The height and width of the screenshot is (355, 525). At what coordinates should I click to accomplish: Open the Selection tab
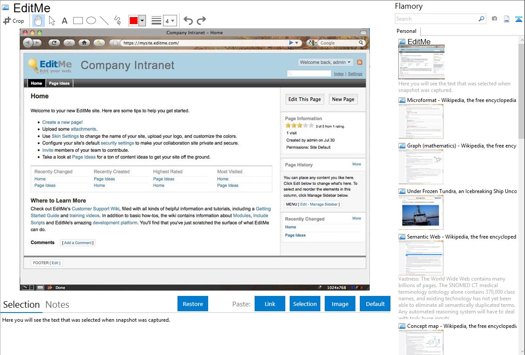pos(21,305)
